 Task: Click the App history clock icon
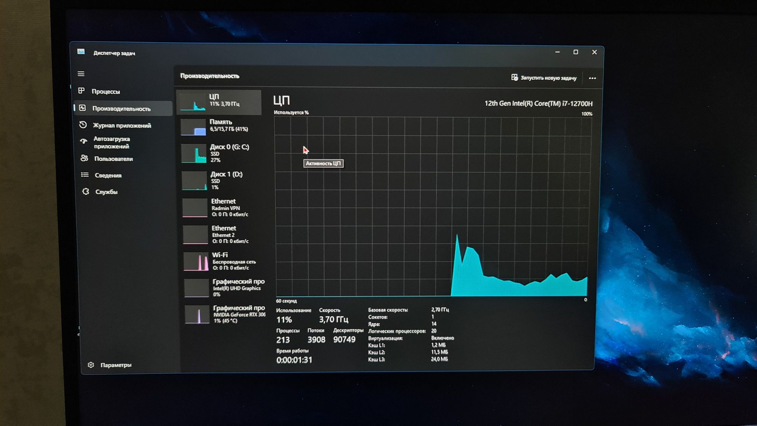[83, 125]
